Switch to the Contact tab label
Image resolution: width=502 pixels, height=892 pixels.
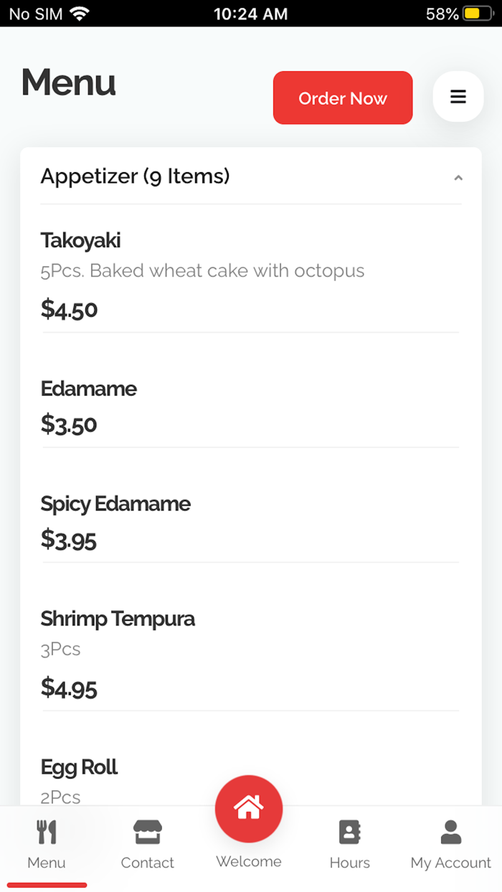click(x=148, y=863)
